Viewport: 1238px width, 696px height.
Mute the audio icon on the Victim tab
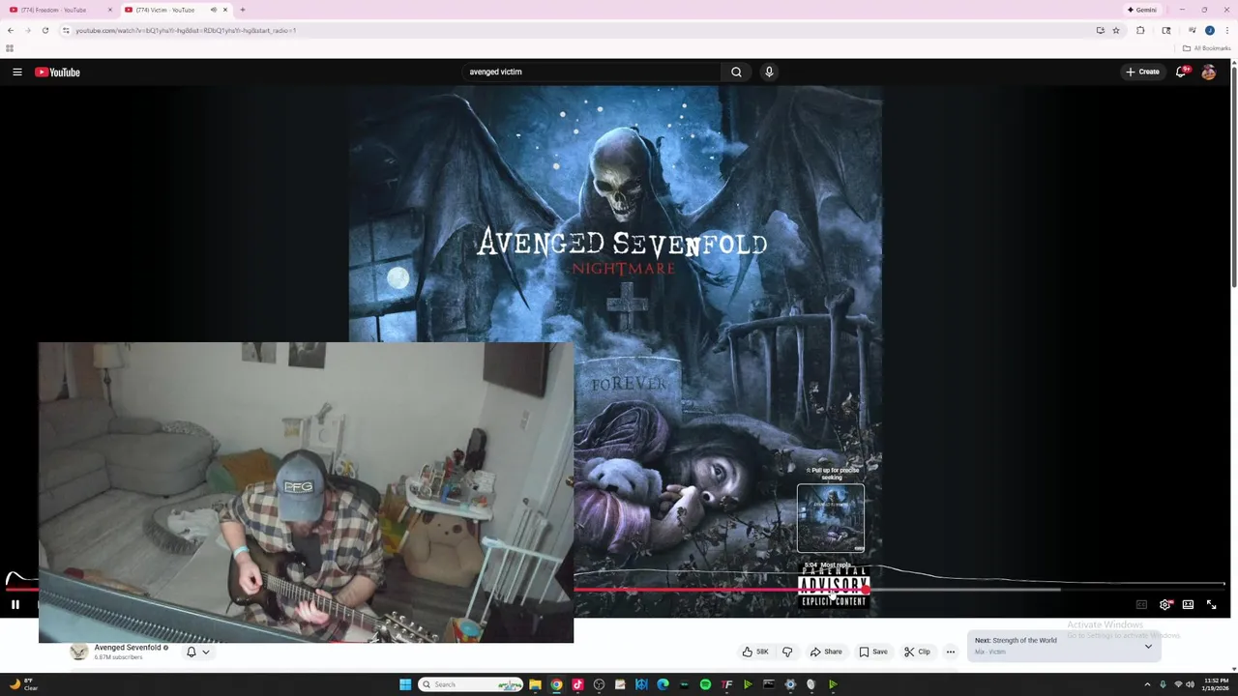214,10
